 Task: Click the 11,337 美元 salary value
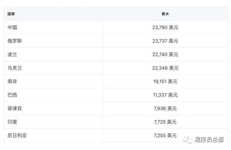(x=165, y=95)
